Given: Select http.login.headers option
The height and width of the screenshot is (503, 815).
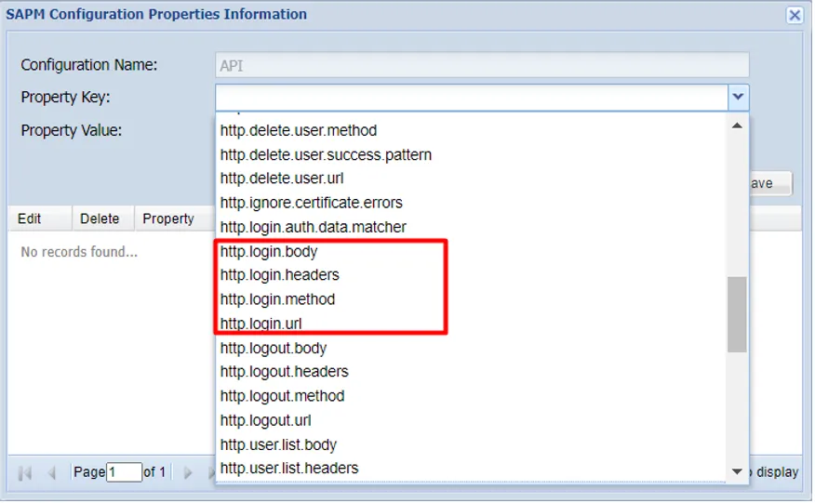Looking at the screenshot, I should 471,275.
